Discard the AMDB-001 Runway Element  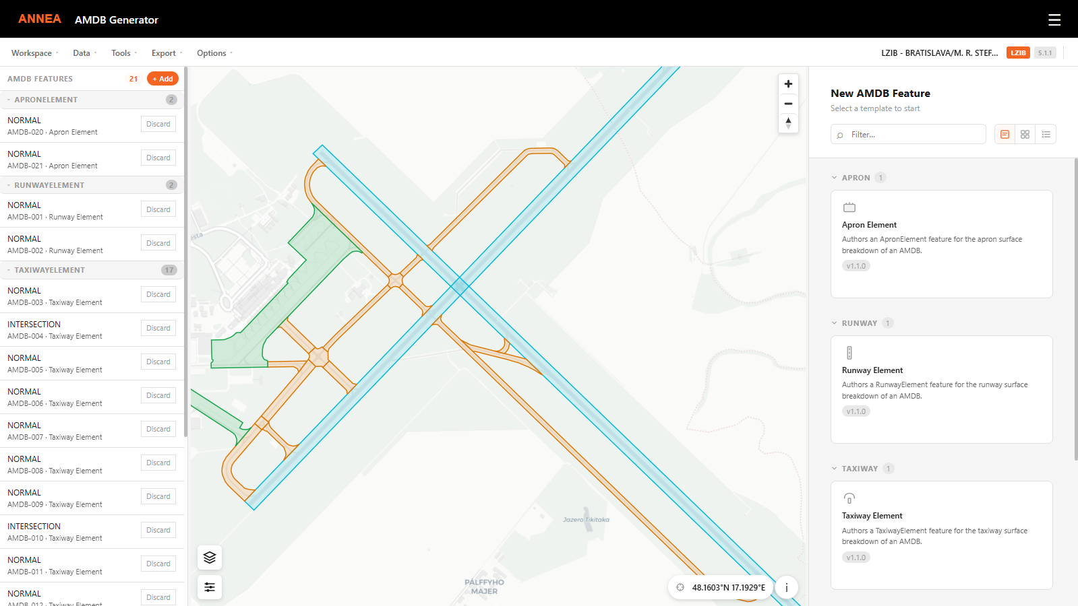158,209
